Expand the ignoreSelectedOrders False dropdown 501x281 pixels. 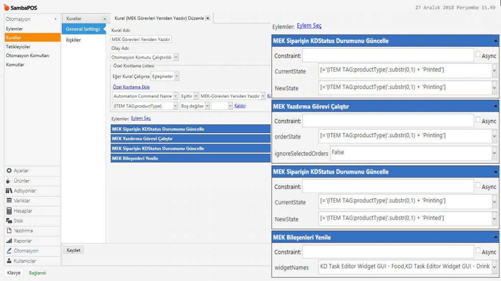pos(494,153)
